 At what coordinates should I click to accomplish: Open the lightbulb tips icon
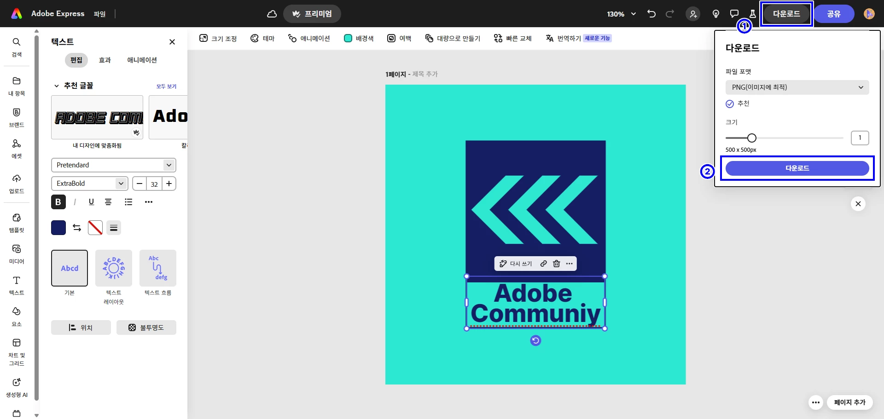click(716, 14)
